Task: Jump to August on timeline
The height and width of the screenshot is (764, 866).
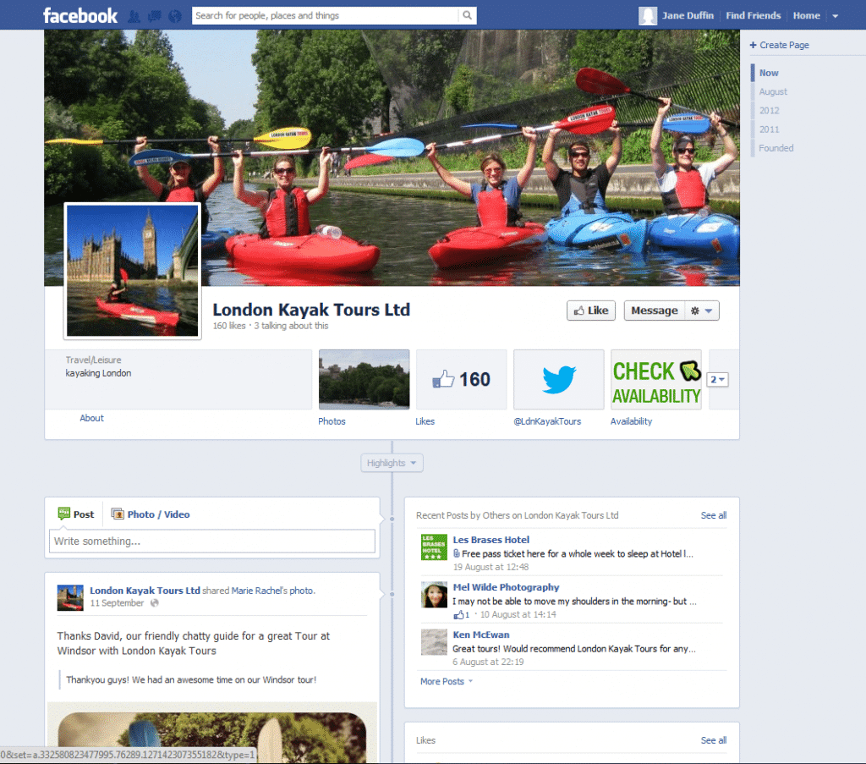Action: [x=773, y=91]
